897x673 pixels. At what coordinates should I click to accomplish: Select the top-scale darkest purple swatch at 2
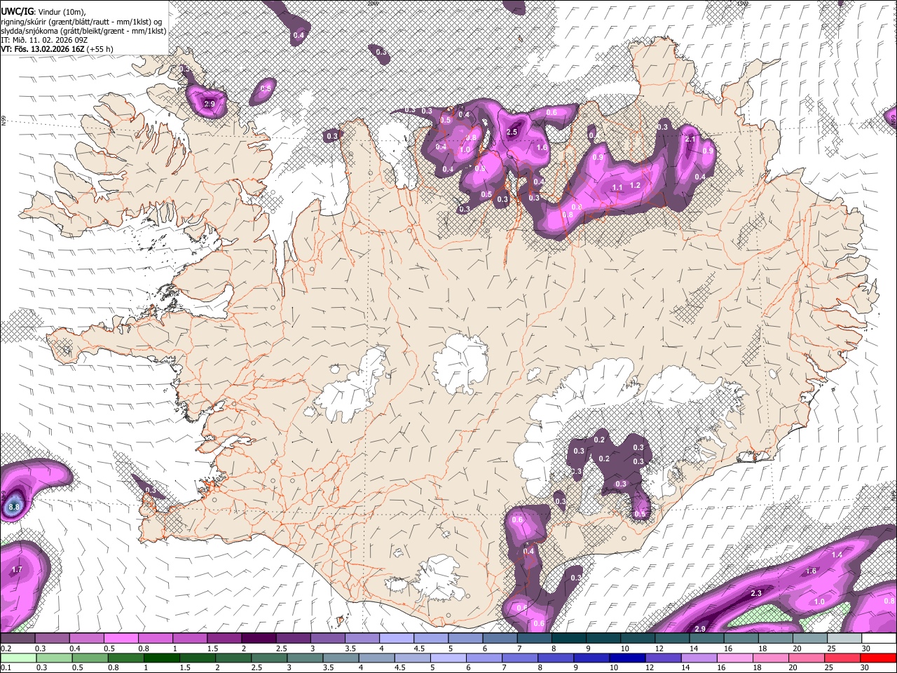[x=259, y=639]
